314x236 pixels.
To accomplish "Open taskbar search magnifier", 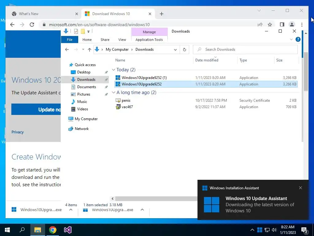I will click(22, 230).
